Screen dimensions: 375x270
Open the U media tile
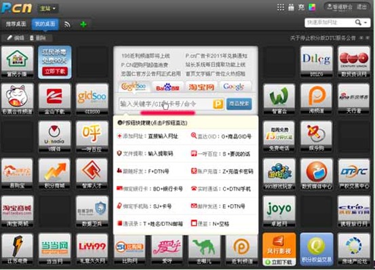(x=54, y=136)
